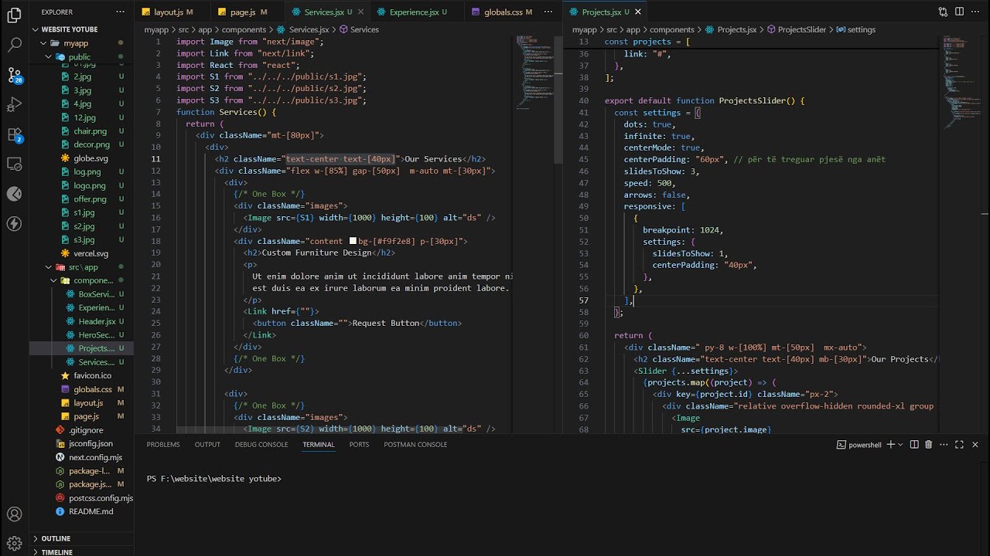Open vercel.svg in the explorer
Screen dimensions: 990x556
tap(90, 253)
